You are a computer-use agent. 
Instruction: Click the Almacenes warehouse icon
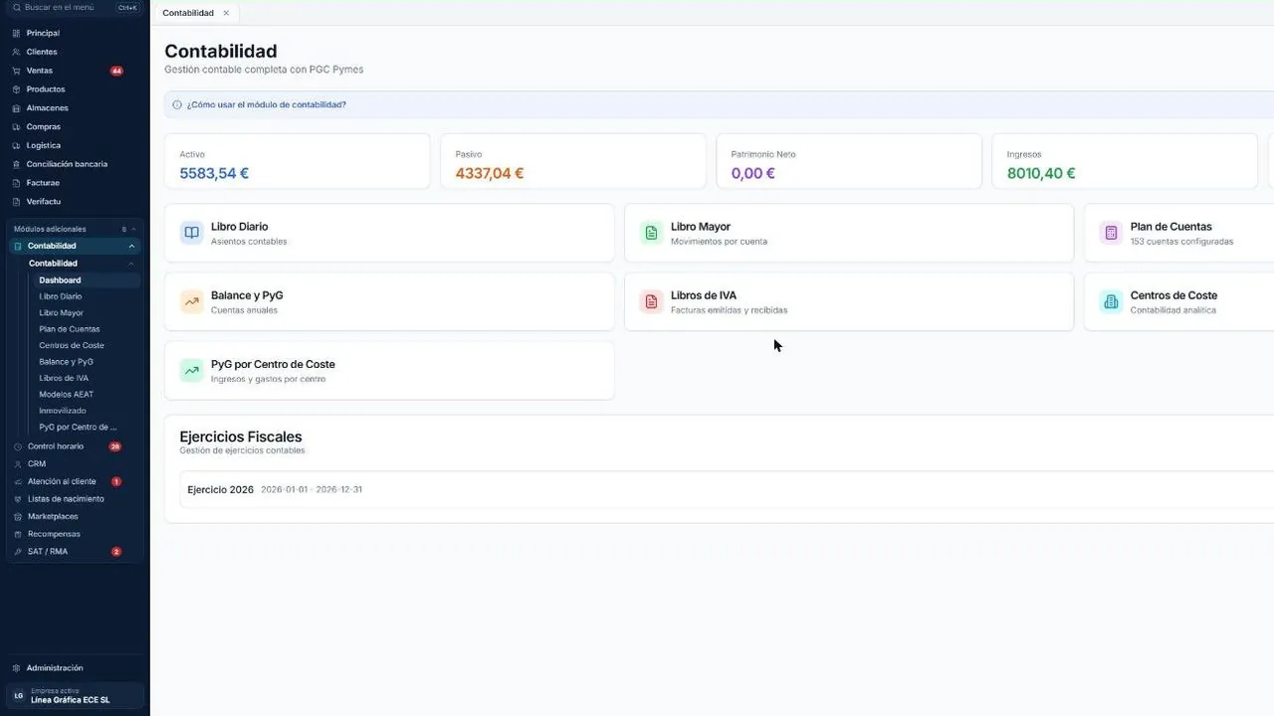pyautogui.click(x=16, y=108)
